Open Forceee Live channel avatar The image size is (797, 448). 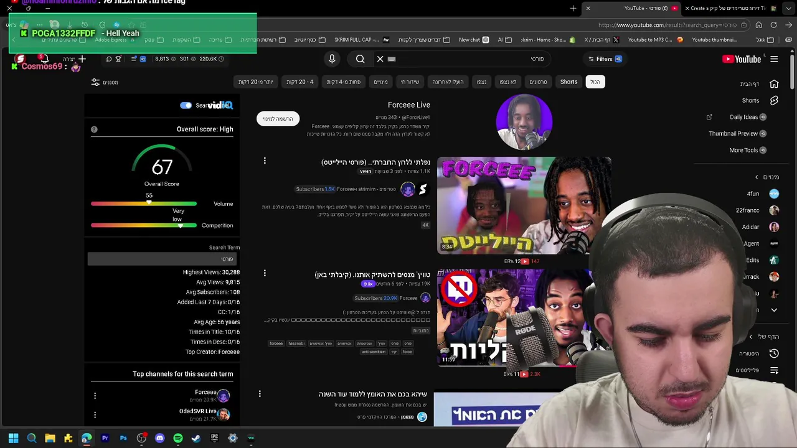point(524,122)
